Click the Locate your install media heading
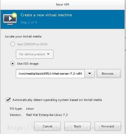 tap(23, 37)
